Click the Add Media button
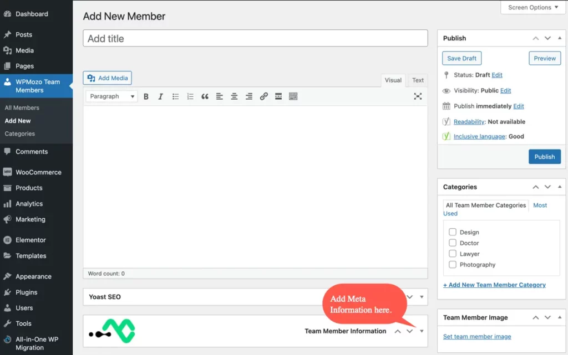This screenshot has width=568, height=355. click(107, 78)
